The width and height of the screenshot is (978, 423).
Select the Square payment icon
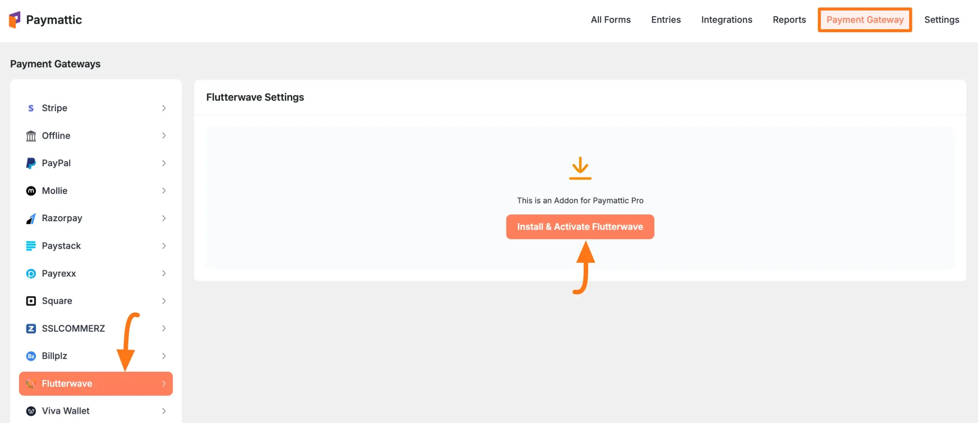[31, 301]
